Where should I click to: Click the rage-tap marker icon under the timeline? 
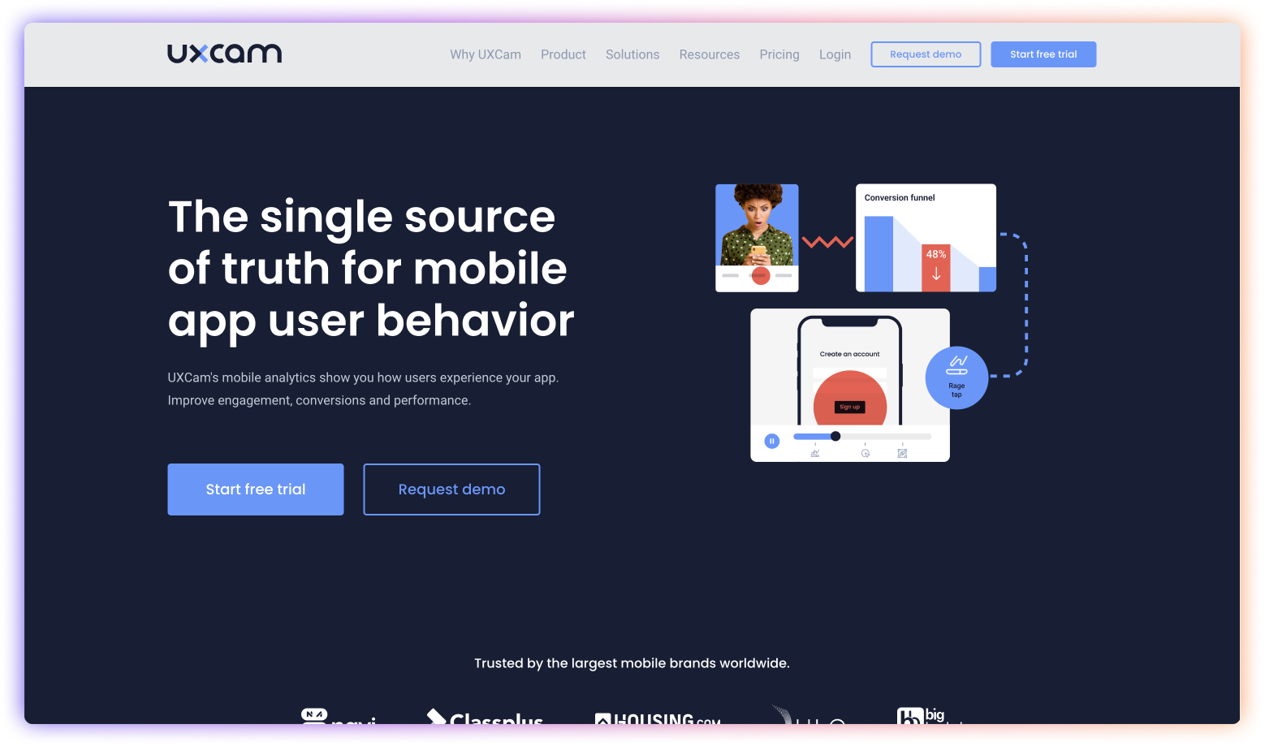coord(815,454)
